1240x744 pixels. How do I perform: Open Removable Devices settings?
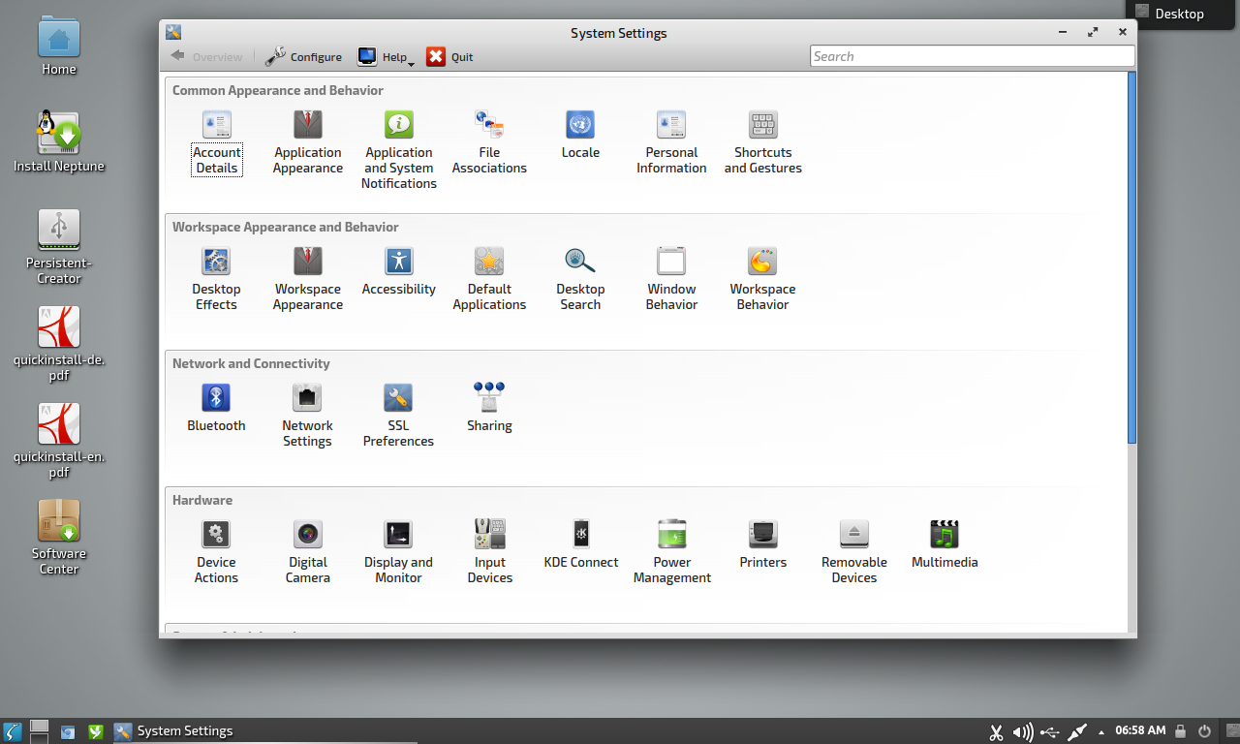pos(853,552)
